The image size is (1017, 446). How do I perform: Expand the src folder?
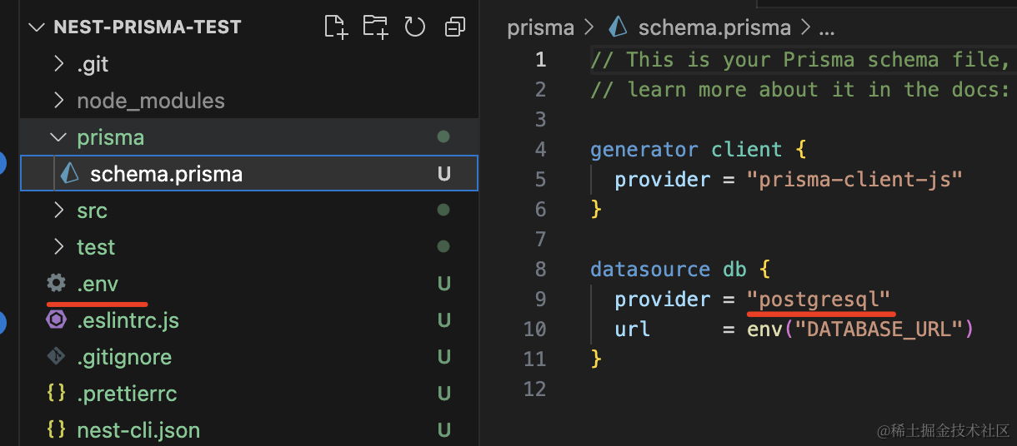point(92,211)
